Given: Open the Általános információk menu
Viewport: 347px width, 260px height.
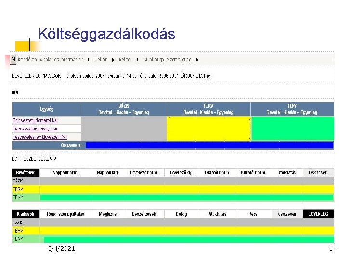Looking at the screenshot, I should click(x=62, y=60).
